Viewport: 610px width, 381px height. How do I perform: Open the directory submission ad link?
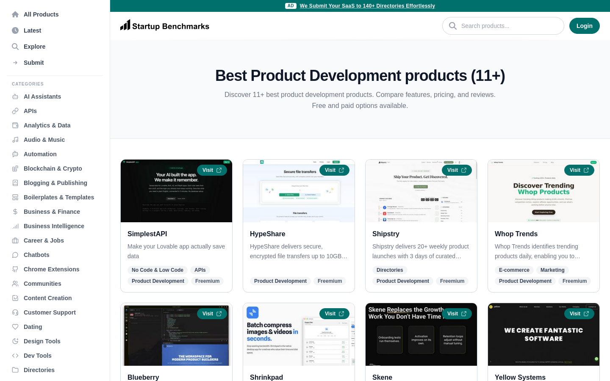point(367,6)
